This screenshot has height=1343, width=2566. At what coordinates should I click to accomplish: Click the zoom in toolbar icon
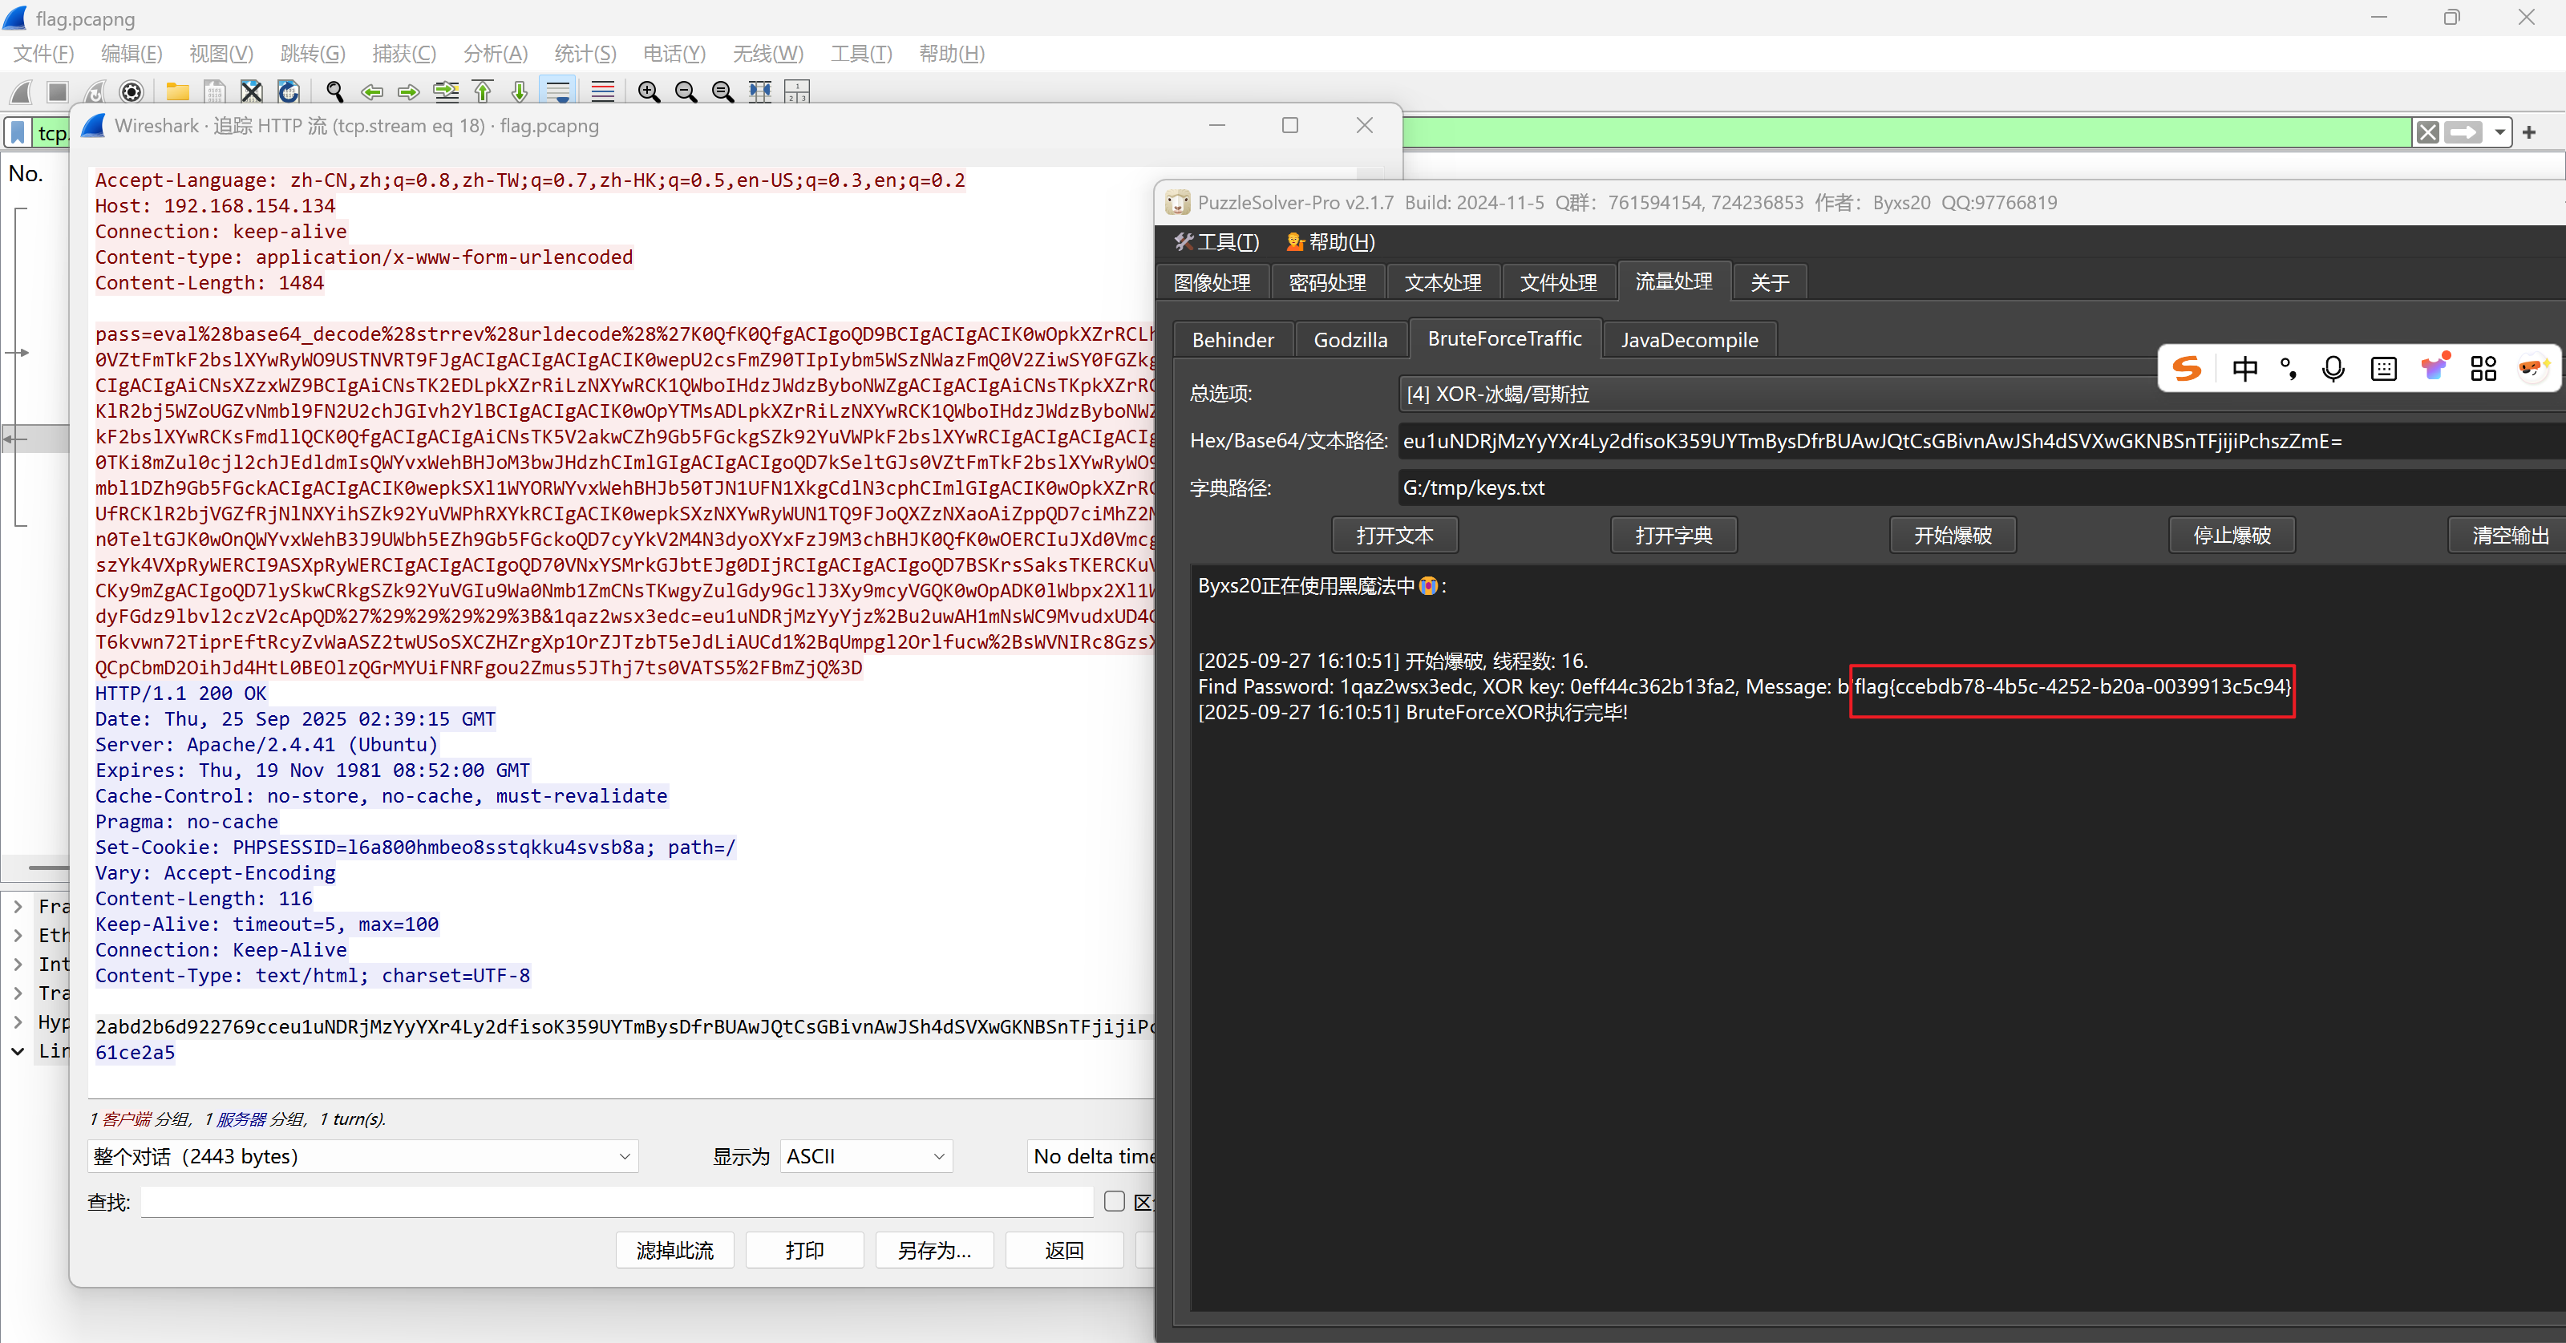(649, 91)
